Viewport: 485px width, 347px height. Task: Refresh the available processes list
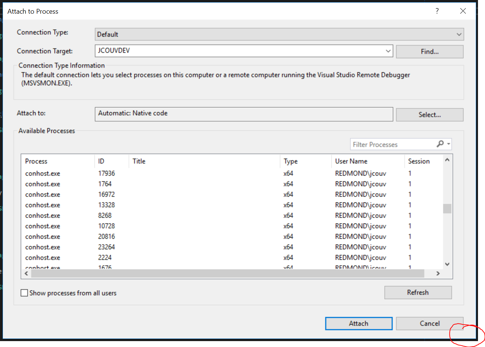(x=417, y=292)
